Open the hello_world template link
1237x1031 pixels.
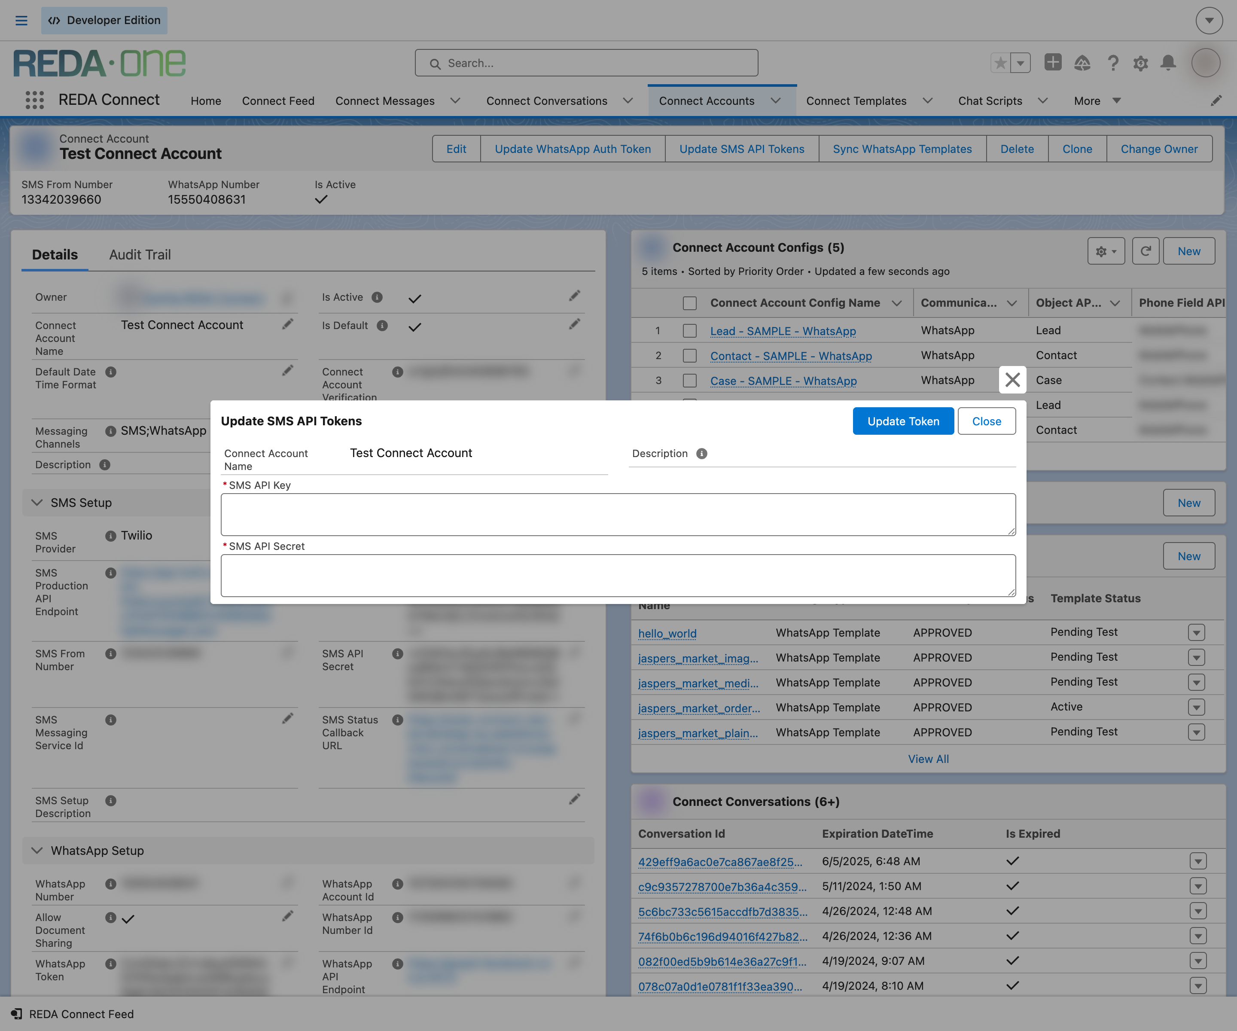point(667,633)
